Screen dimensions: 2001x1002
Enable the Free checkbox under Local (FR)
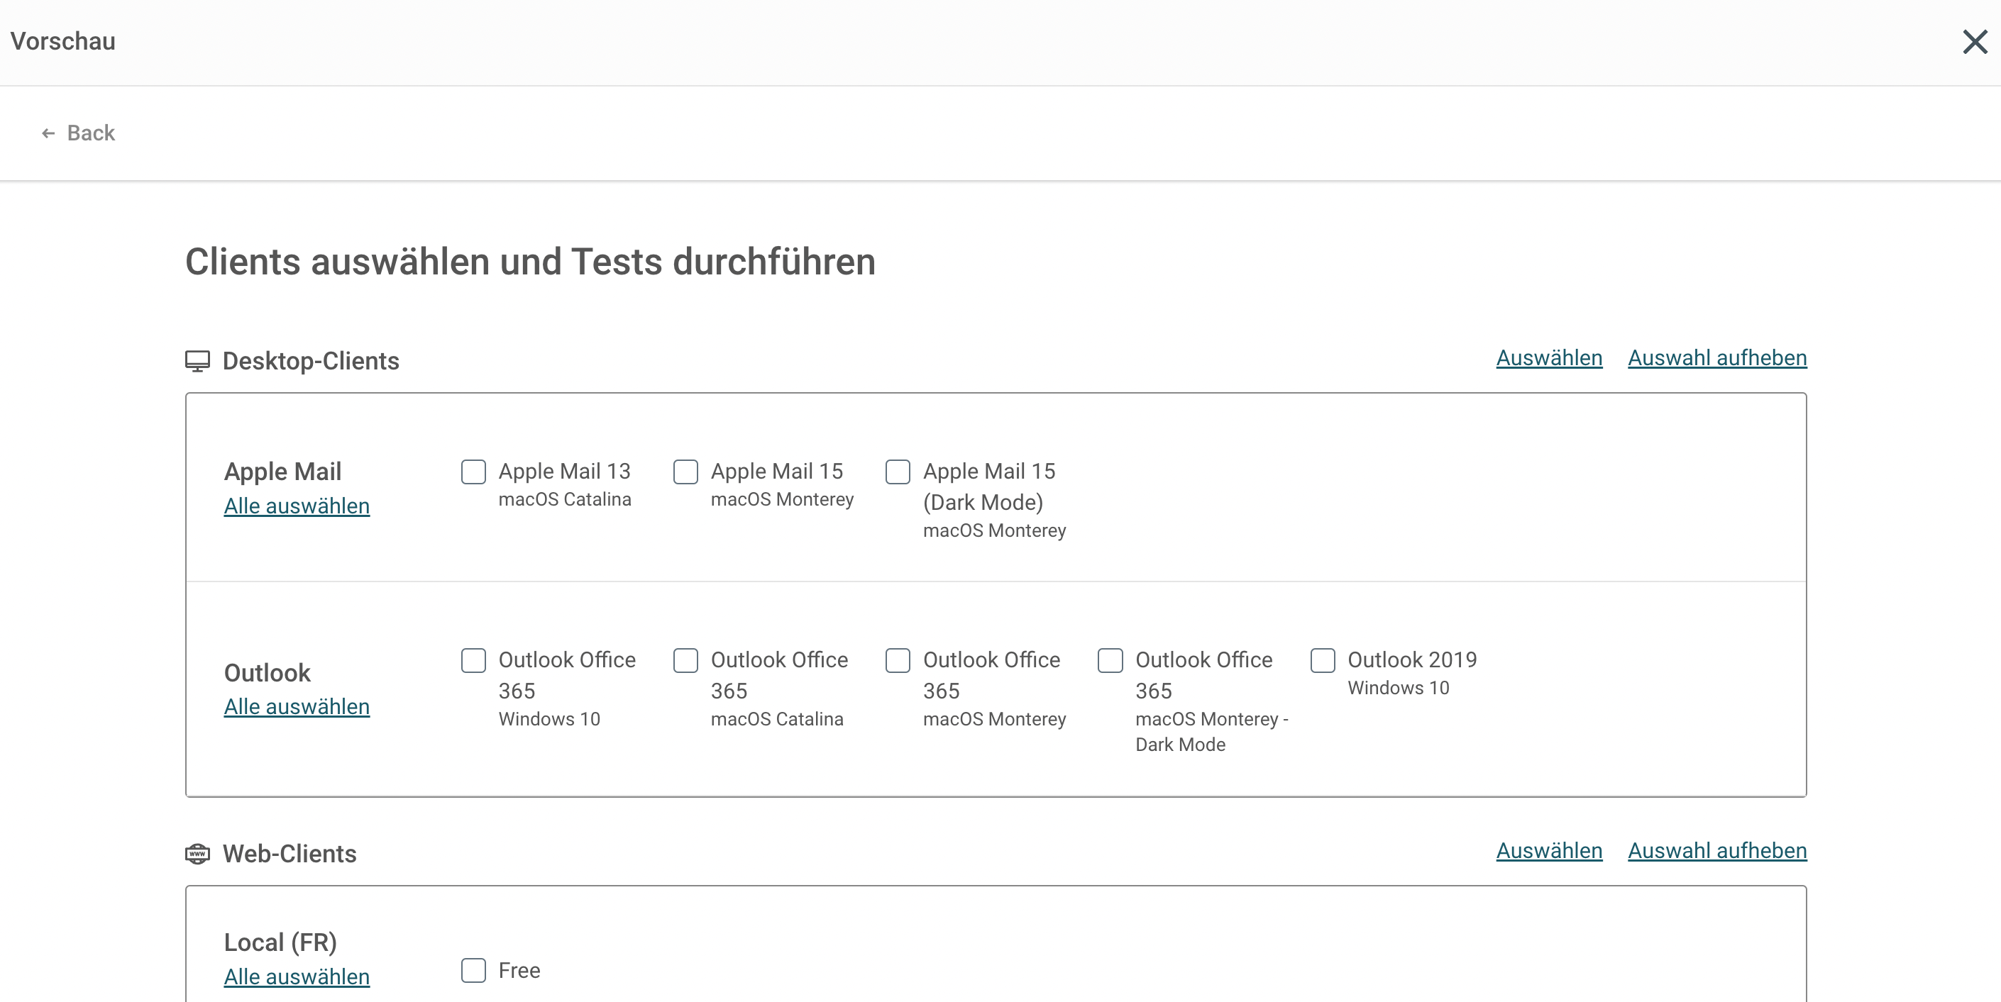(x=473, y=970)
